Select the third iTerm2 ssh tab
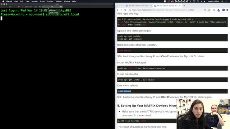The width and height of the screenshot is (230, 129). 52,7
